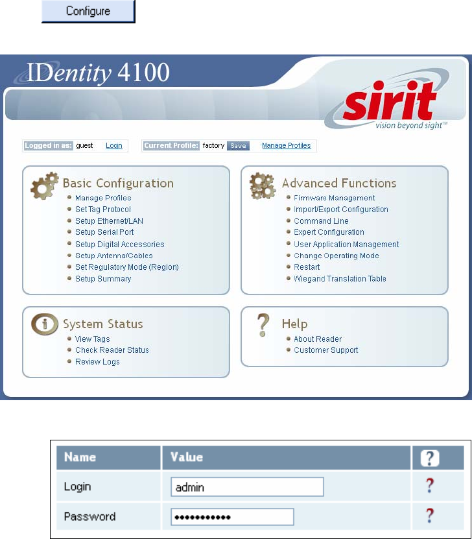Click the 'factory' profile name
Image resolution: width=472 pixels, height=539 pixels.
click(x=213, y=145)
